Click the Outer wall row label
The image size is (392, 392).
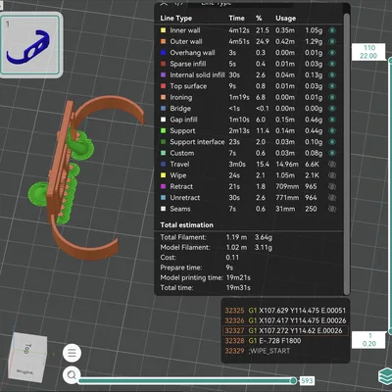point(186,41)
